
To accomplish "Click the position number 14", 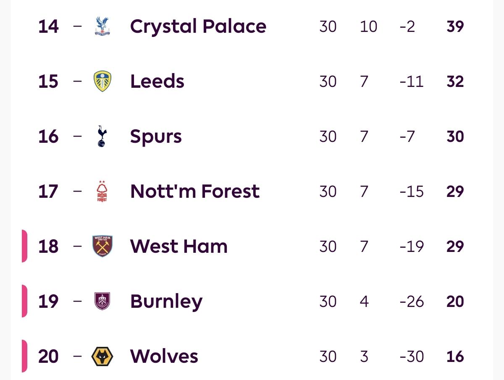I will [48, 26].
